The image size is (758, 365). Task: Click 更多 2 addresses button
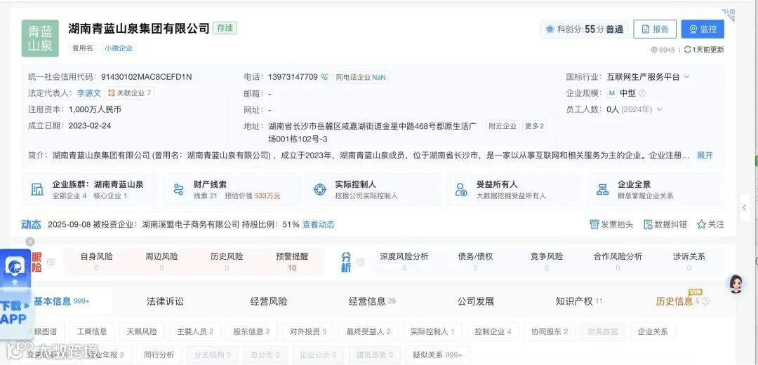click(535, 126)
